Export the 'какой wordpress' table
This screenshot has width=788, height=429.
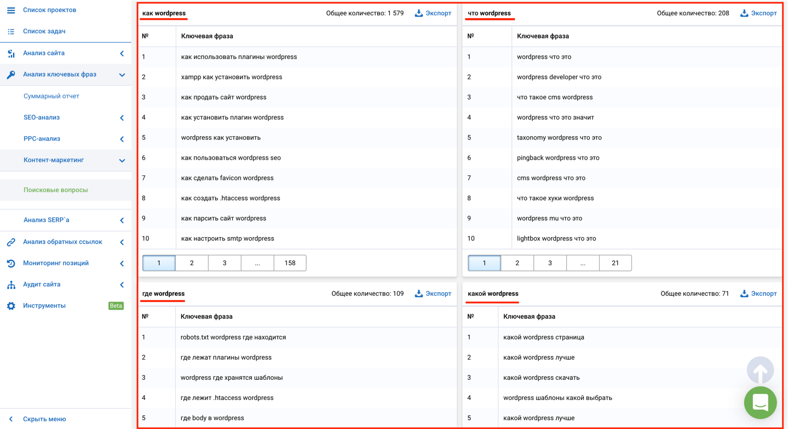(758, 293)
